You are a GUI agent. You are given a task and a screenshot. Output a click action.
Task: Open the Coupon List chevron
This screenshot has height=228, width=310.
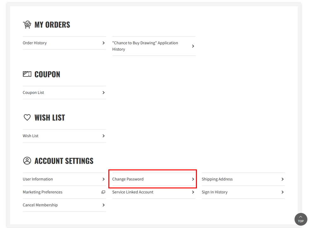[x=103, y=92]
